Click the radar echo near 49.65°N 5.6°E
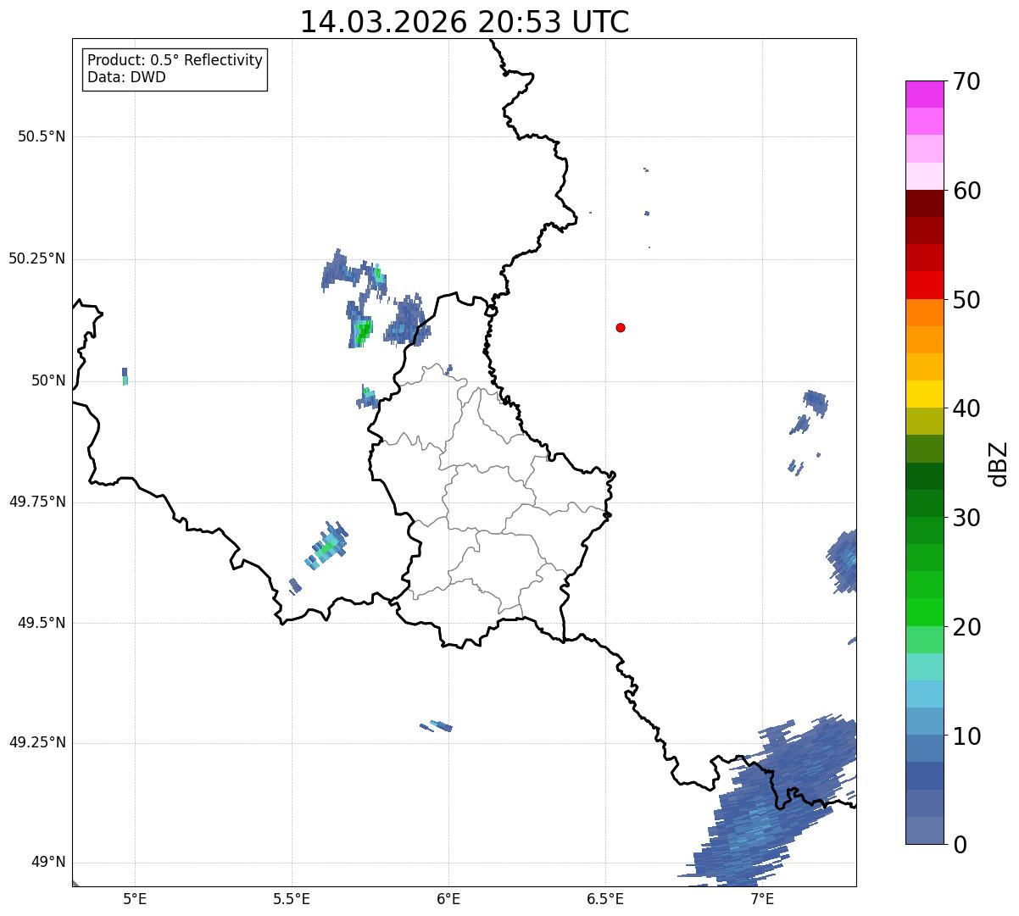This screenshot has height=916, width=1019. (327, 547)
